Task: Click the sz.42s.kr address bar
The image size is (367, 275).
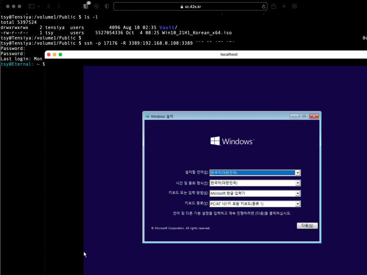Action: pos(190,6)
